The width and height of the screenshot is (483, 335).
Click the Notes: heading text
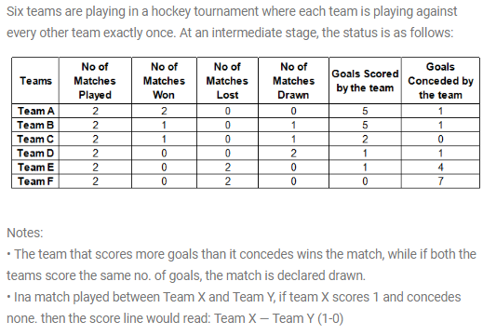point(25,233)
